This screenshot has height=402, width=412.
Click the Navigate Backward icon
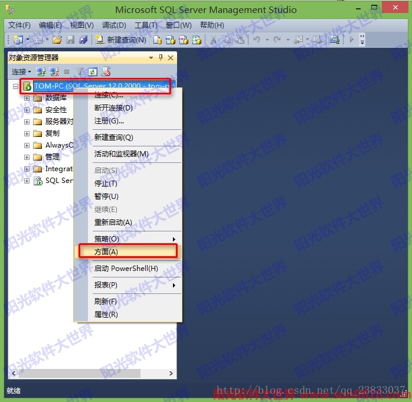pyautogui.click(x=299, y=40)
